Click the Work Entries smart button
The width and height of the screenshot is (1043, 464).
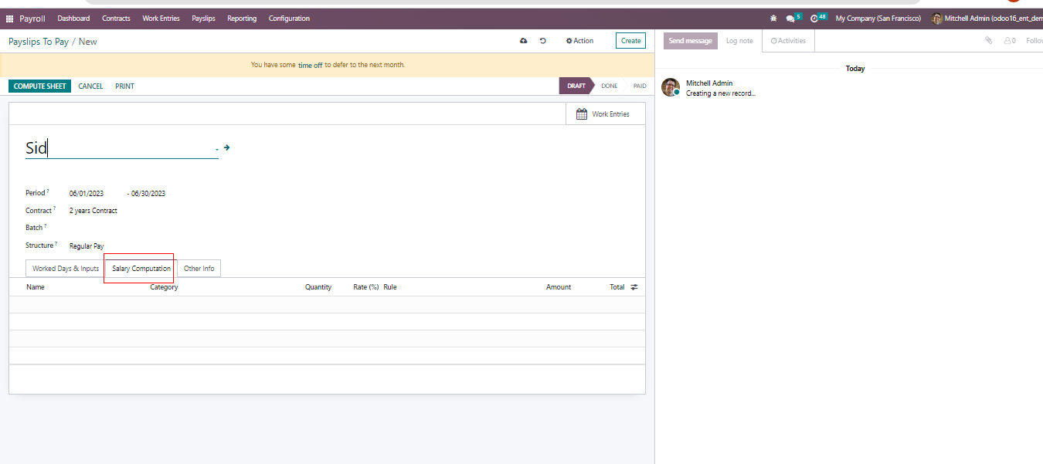point(603,114)
